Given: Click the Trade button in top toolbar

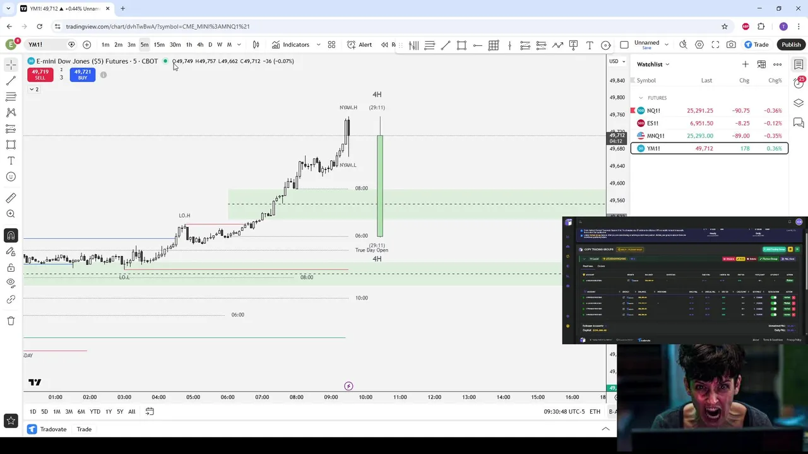Looking at the screenshot, I should [x=756, y=45].
